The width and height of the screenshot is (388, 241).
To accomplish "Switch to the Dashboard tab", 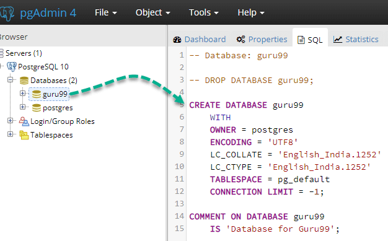I will click(200, 40).
